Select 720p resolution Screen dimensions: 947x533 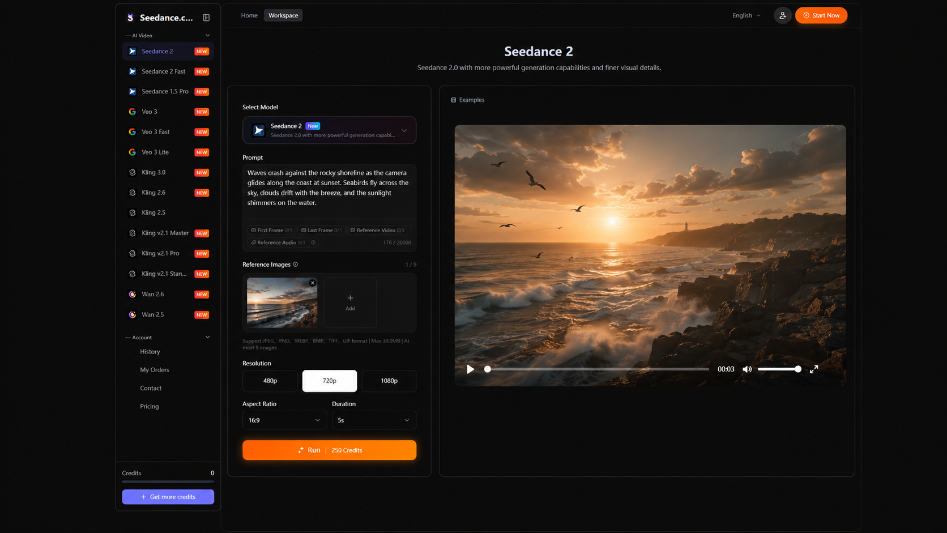pyautogui.click(x=330, y=381)
